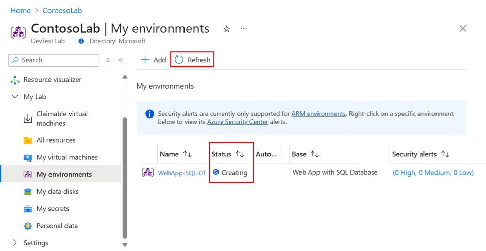Open My data disks
This screenshot has height=251, width=486.
(x=57, y=192)
